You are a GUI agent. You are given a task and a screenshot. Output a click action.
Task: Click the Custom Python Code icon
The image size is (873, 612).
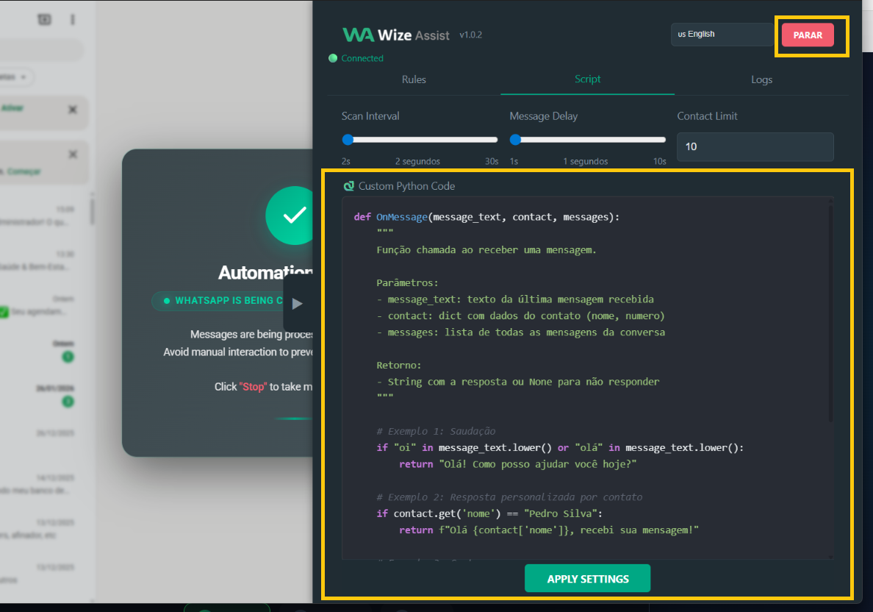349,186
